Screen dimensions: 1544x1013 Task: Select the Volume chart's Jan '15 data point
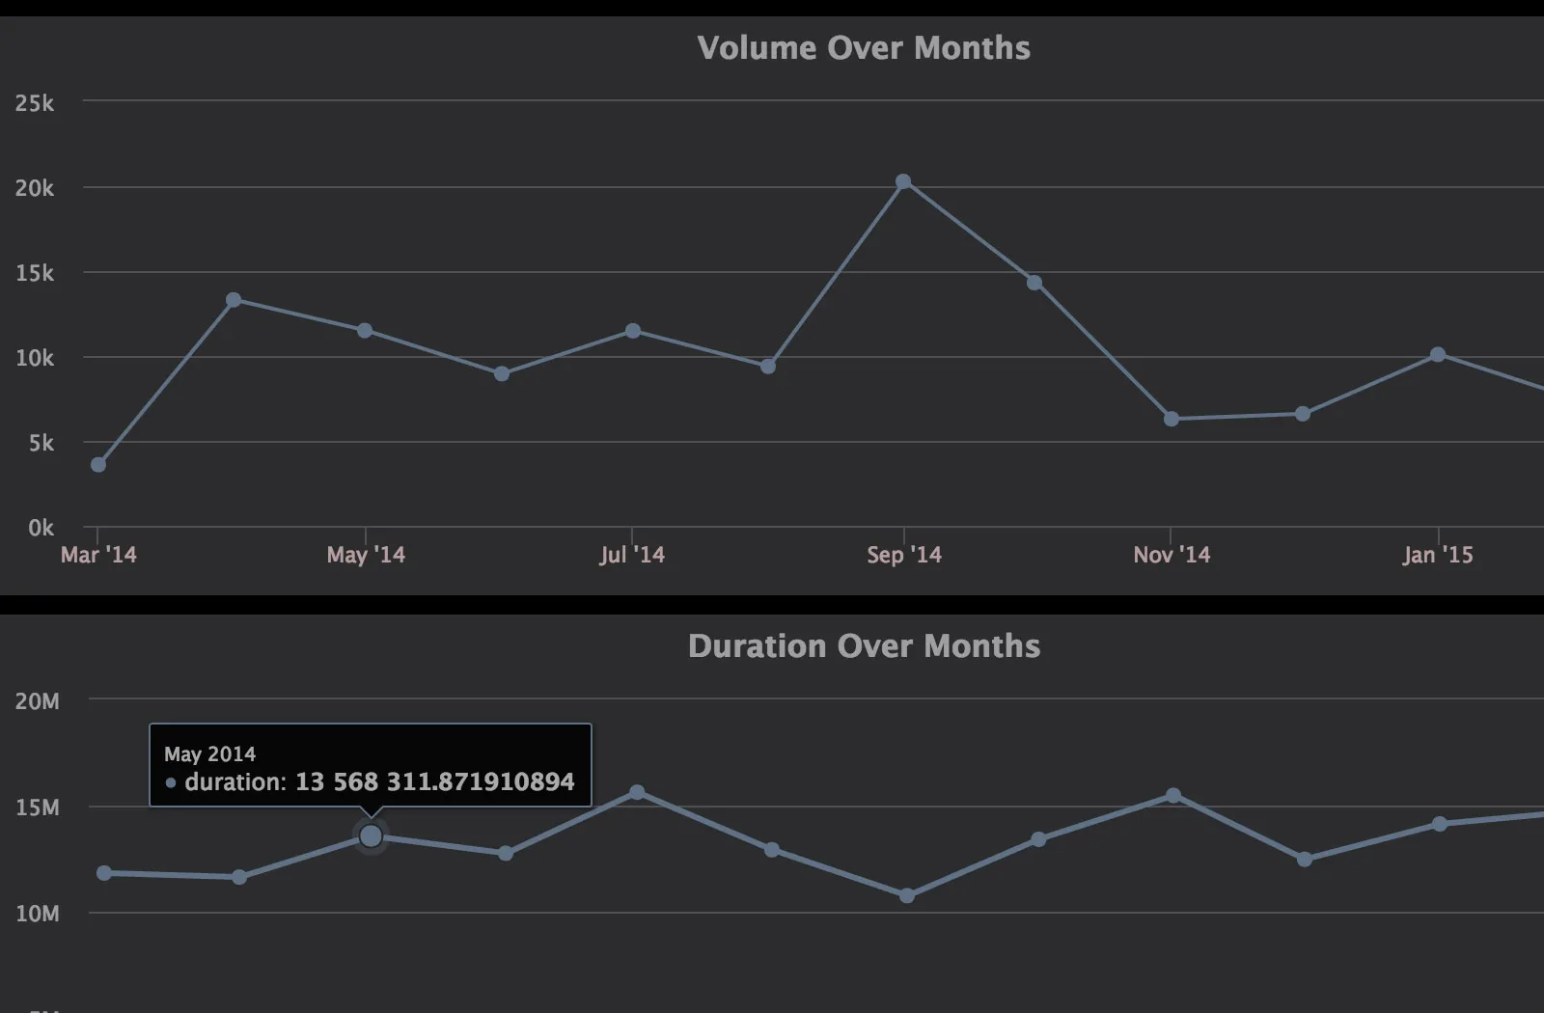[1438, 355]
